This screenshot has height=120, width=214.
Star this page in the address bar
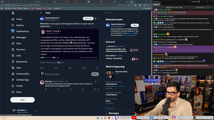[125, 5]
